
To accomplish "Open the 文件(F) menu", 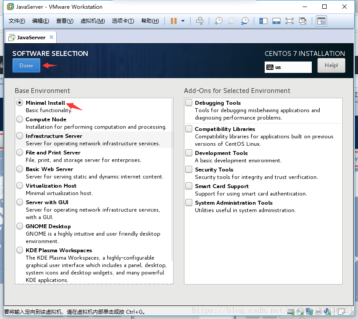I will 17,21.
